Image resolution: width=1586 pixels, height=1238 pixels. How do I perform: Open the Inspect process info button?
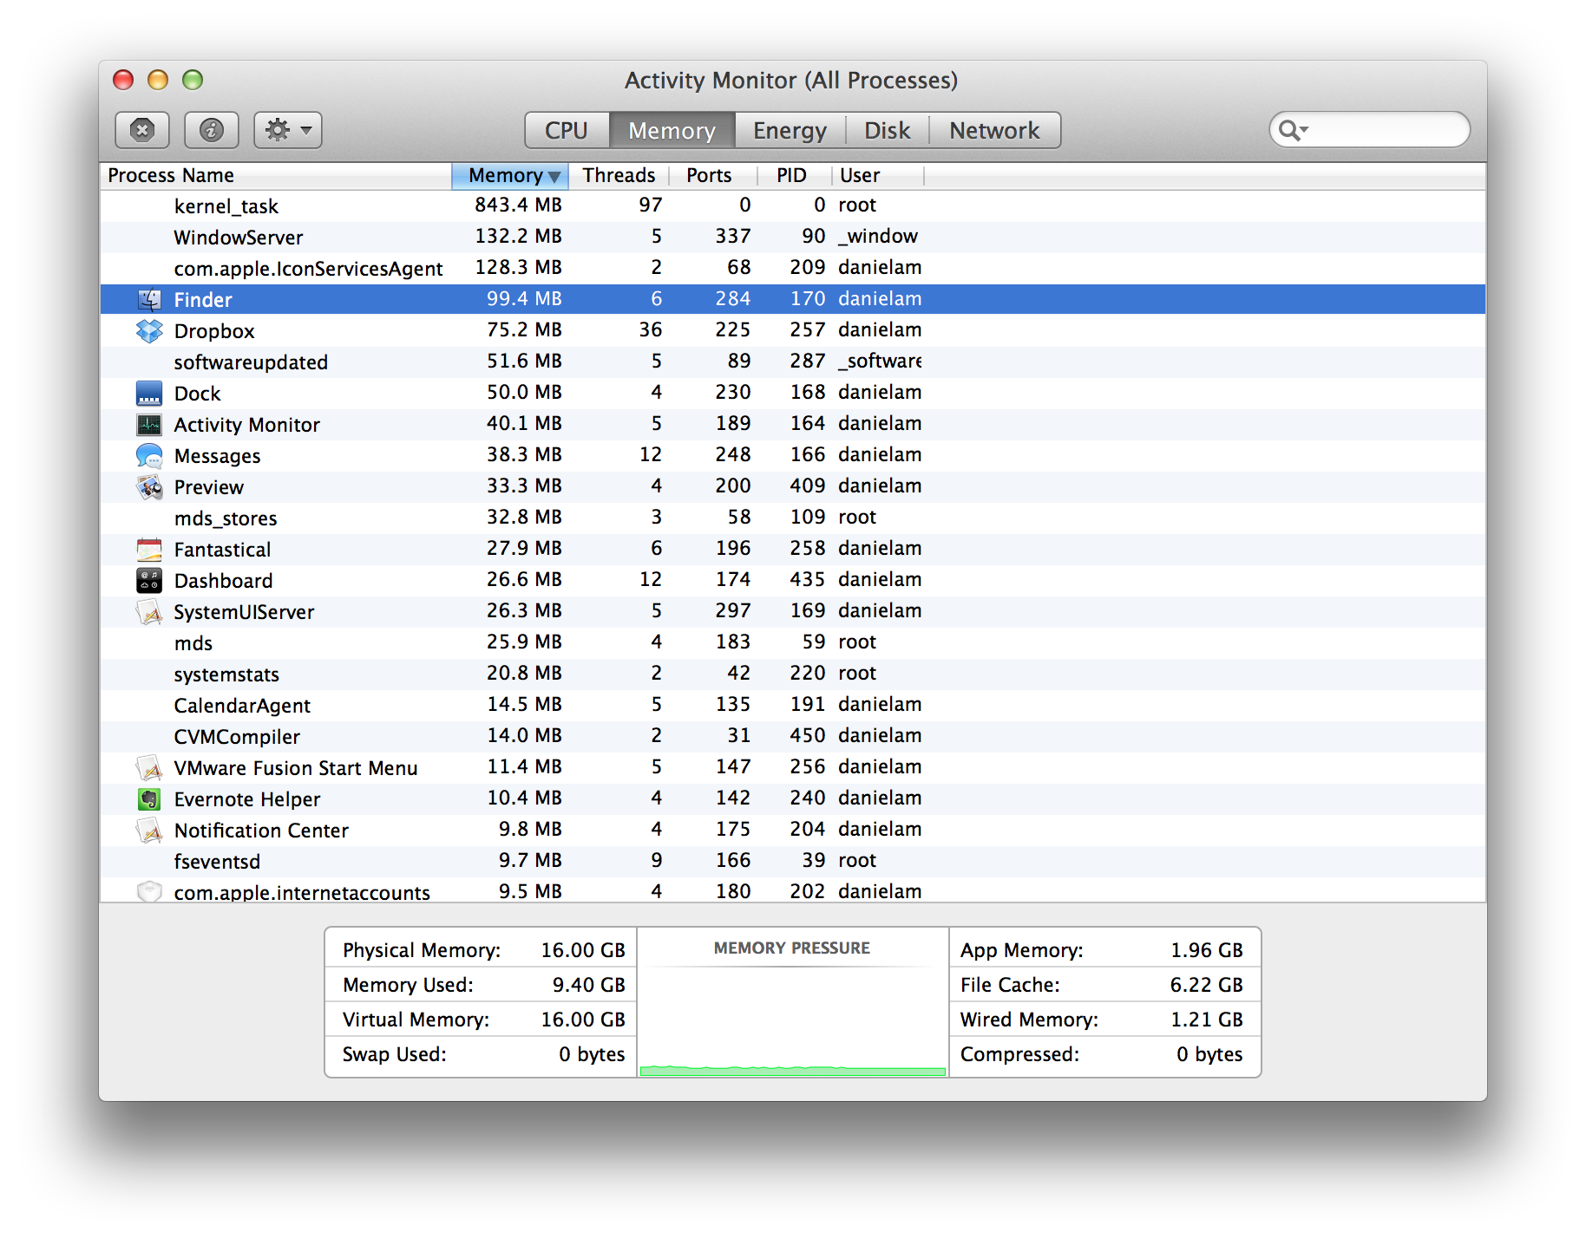coord(212,130)
